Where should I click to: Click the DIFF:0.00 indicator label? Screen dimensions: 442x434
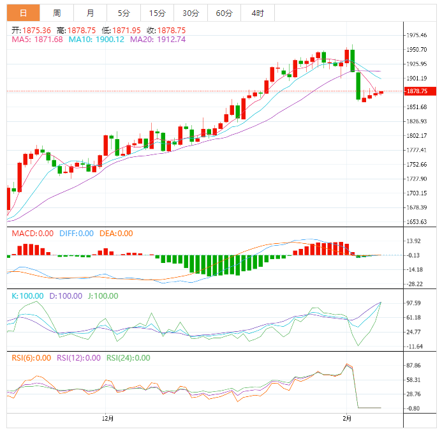pyautogui.click(x=77, y=234)
